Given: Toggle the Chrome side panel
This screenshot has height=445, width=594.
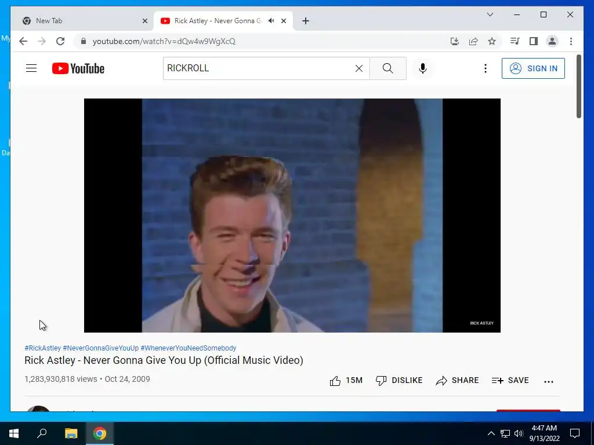Looking at the screenshot, I should (x=534, y=41).
